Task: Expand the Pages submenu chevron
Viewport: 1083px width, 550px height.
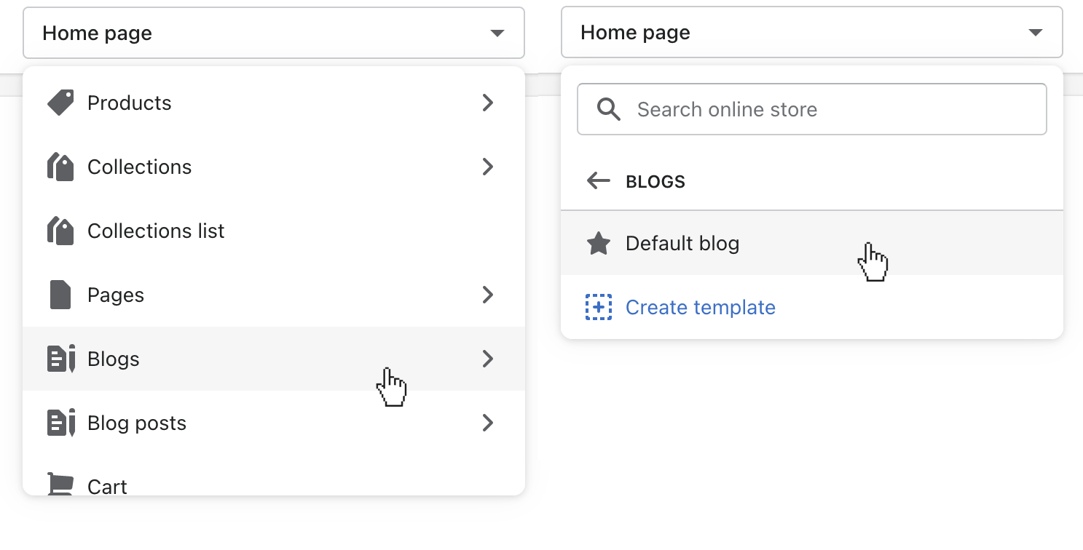Action: click(x=488, y=295)
